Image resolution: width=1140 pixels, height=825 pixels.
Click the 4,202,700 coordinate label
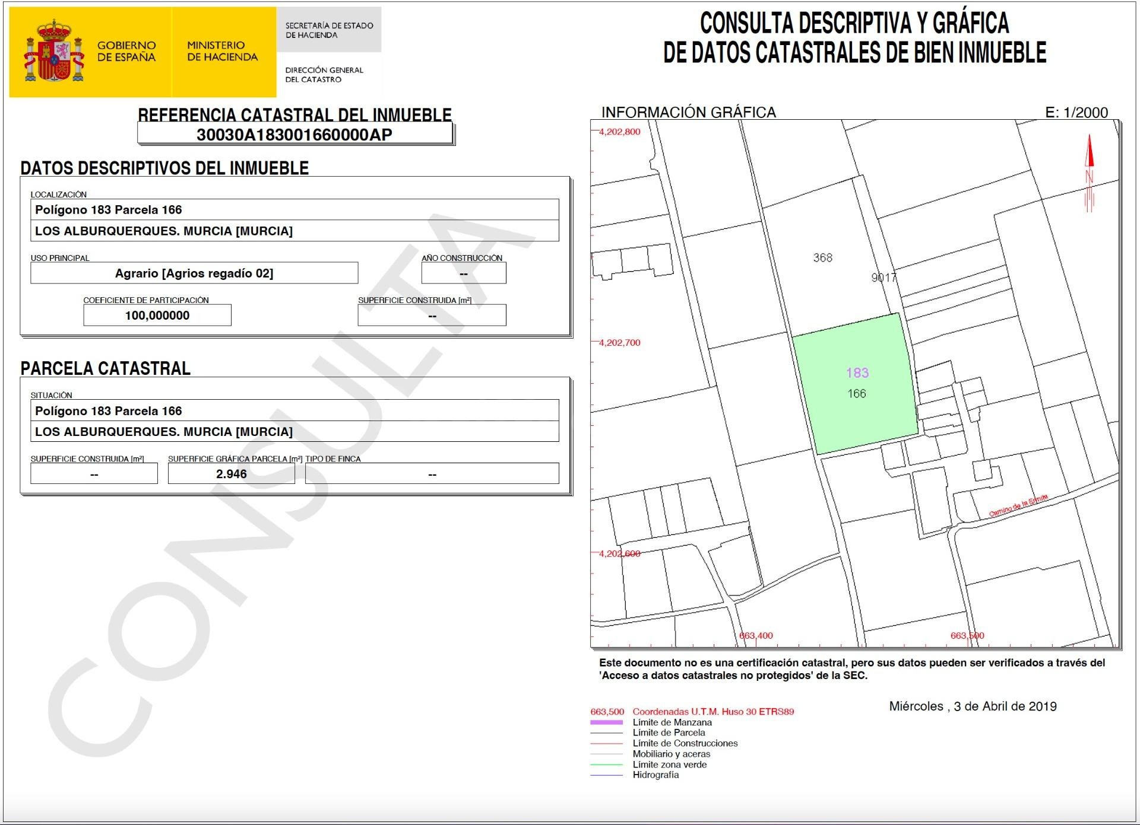(620, 342)
